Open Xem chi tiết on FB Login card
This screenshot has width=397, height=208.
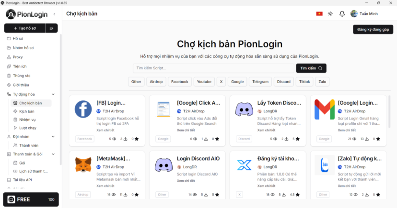[105, 130]
